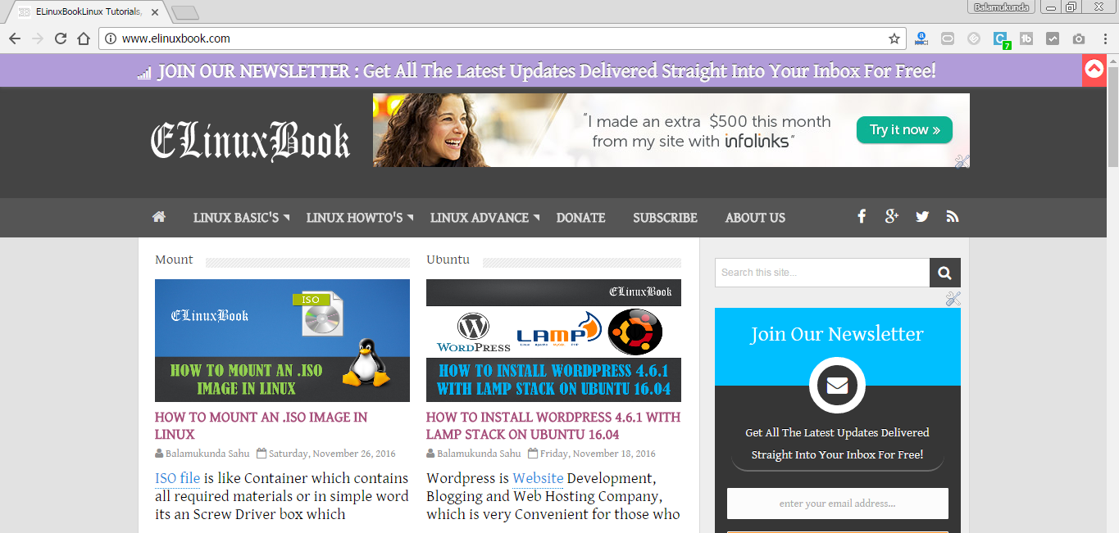Focus the newsletter email address field
This screenshot has width=1119, height=533.
838,504
